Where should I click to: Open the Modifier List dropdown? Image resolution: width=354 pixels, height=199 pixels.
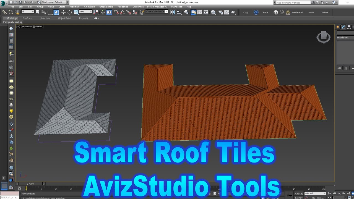345,38
